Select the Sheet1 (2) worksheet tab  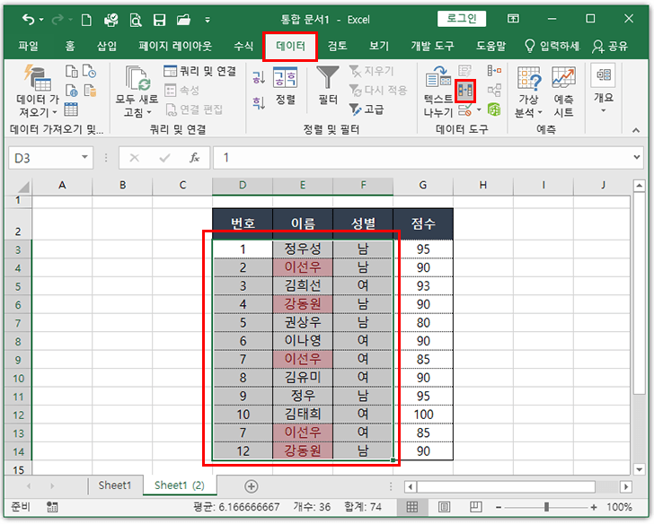coord(180,485)
